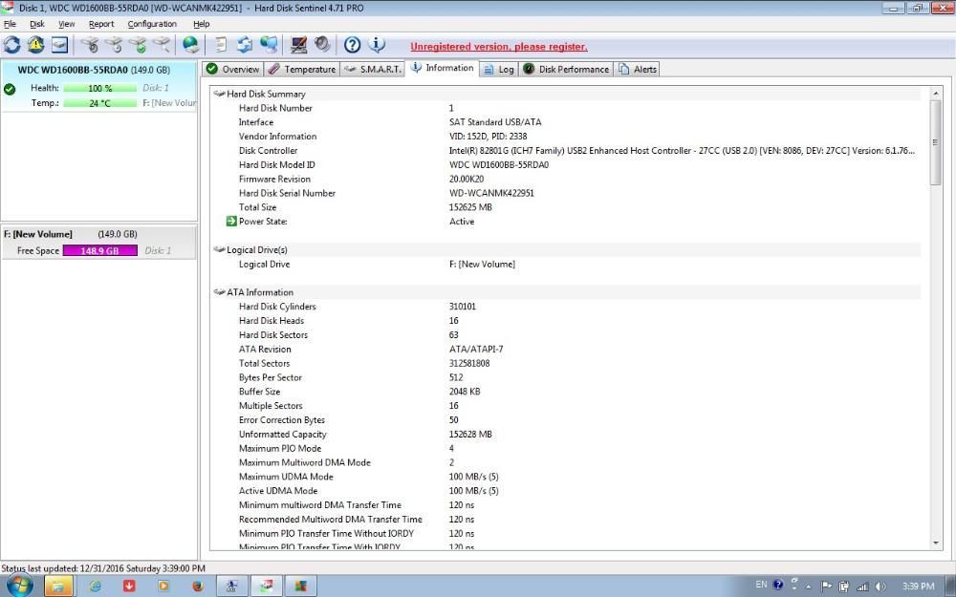Click the scroll down arrow of information list
Viewport: 956px width, 597px height.
[936, 543]
